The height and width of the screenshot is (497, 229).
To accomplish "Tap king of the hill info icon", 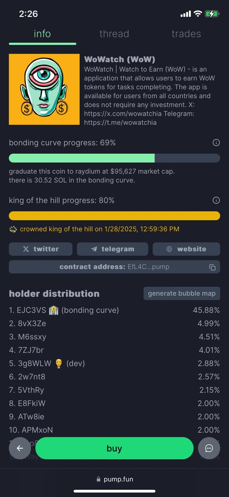I will point(216,200).
